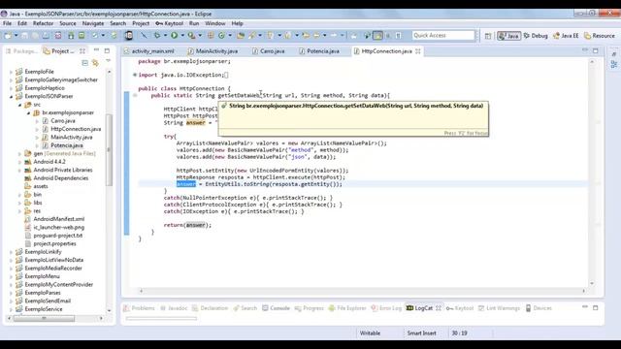Click Smart Insert in status bar
The image size is (621, 349).
tap(421, 333)
